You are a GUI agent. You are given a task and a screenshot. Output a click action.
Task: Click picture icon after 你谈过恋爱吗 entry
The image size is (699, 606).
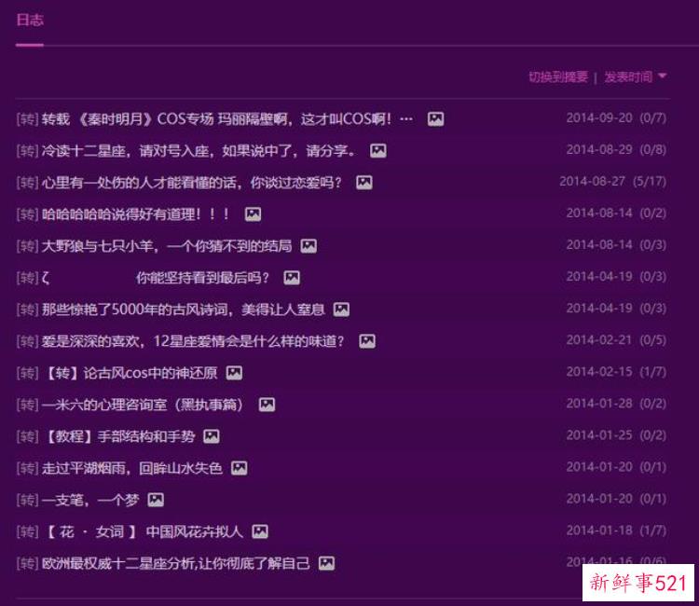pyautogui.click(x=364, y=183)
